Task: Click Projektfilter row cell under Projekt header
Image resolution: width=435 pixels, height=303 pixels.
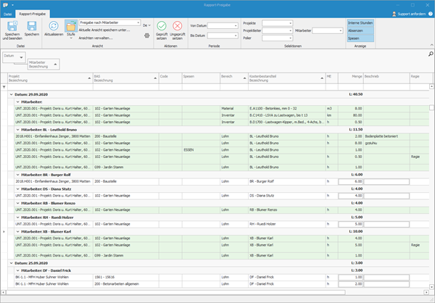Action: 50,87
